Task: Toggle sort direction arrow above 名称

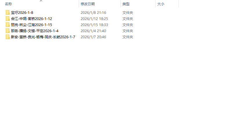Action: click(41, 1)
